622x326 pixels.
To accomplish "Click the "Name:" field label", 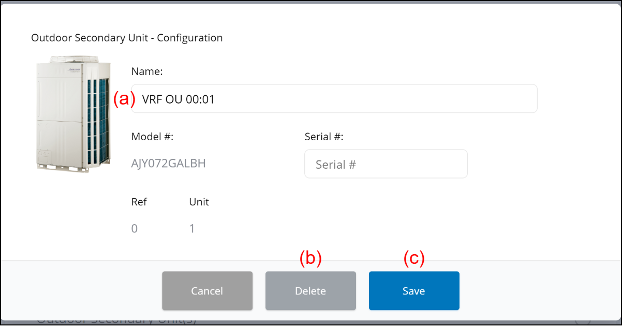I will (147, 72).
